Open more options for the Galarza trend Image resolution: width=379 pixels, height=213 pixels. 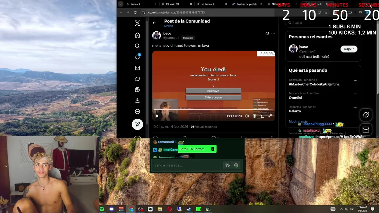point(355,108)
